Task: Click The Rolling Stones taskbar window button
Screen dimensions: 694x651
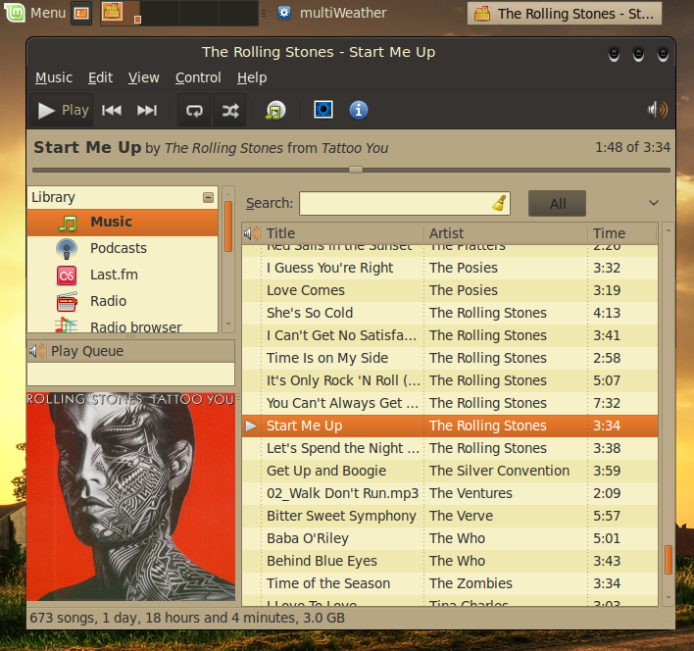Action: (x=565, y=14)
